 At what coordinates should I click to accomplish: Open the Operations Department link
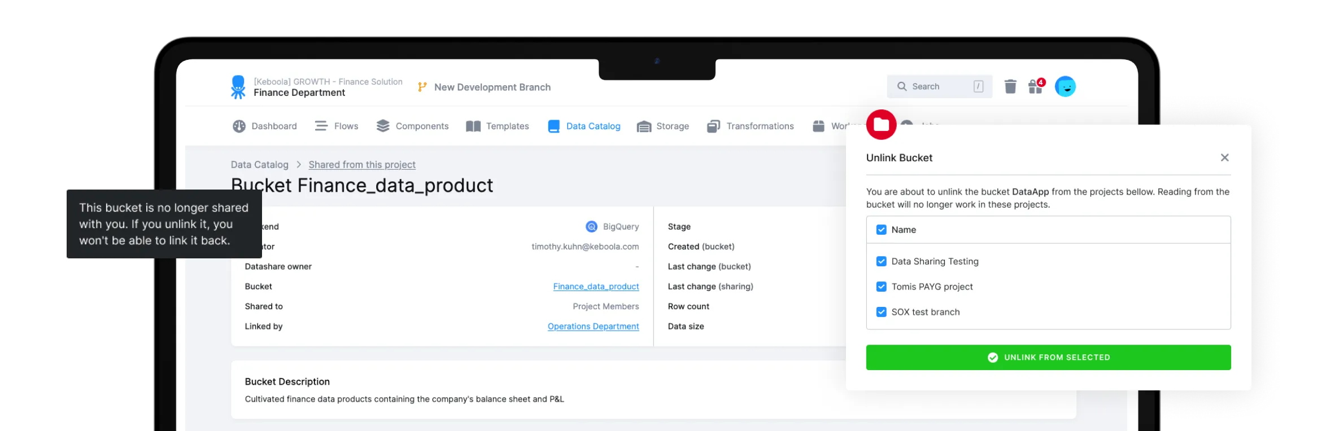pyautogui.click(x=593, y=326)
